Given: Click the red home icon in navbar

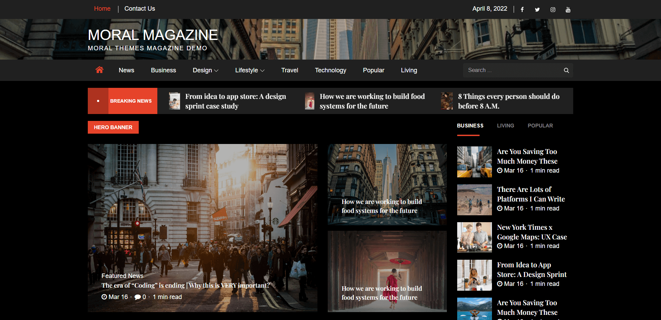Looking at the screenshot, I should [99, 70].
